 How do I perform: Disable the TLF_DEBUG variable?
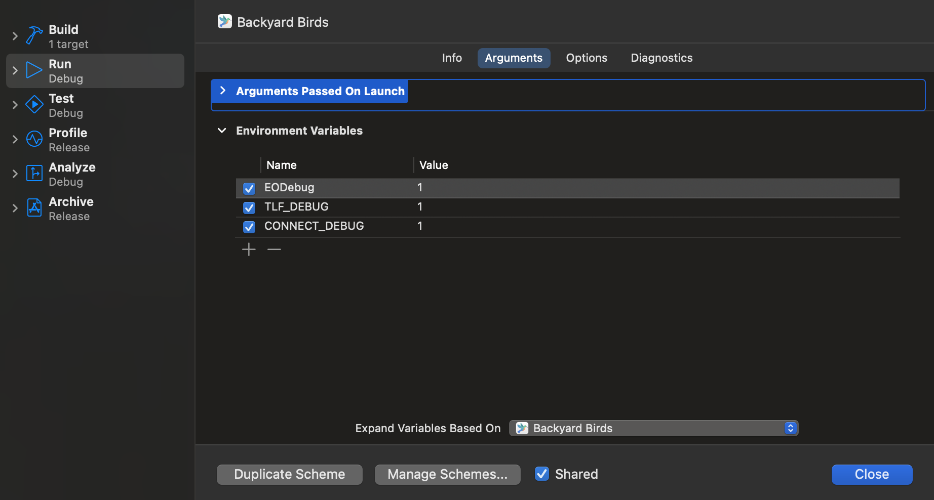(x=249, y=207)
